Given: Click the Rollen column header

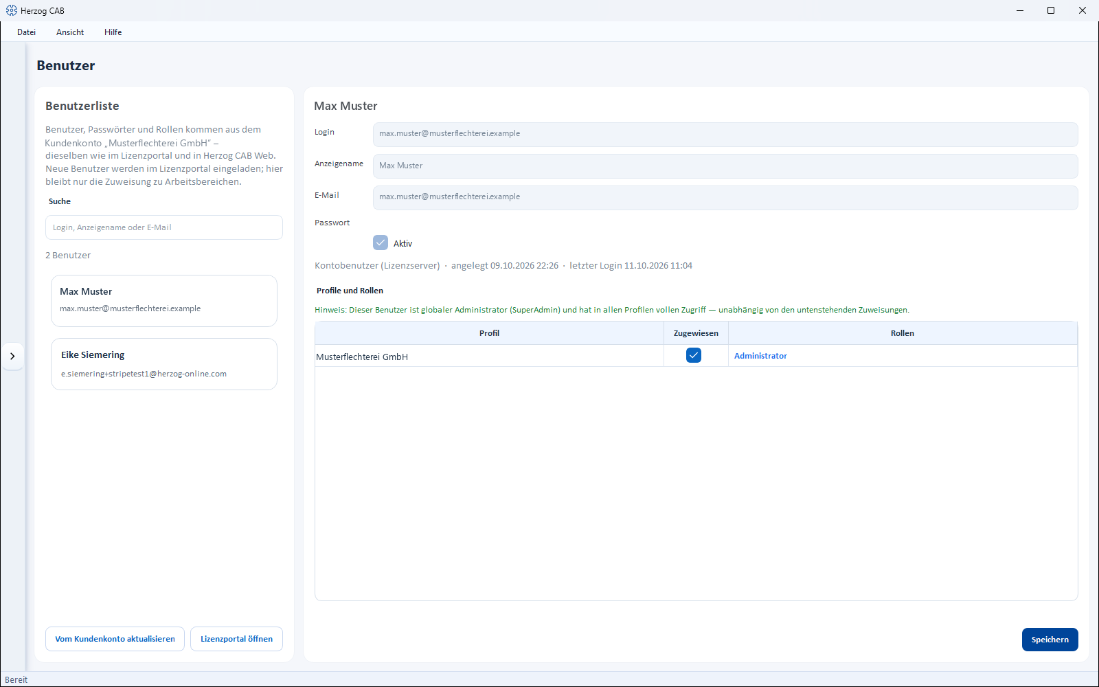Looking at the screenshot, I should pyautogui.click(x=903, y=333).
